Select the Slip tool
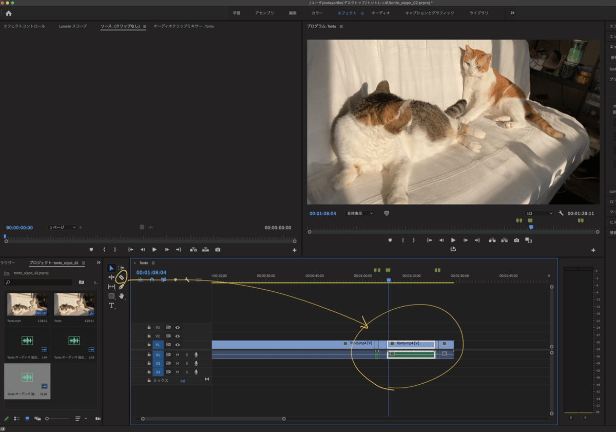 coord(111,287)
